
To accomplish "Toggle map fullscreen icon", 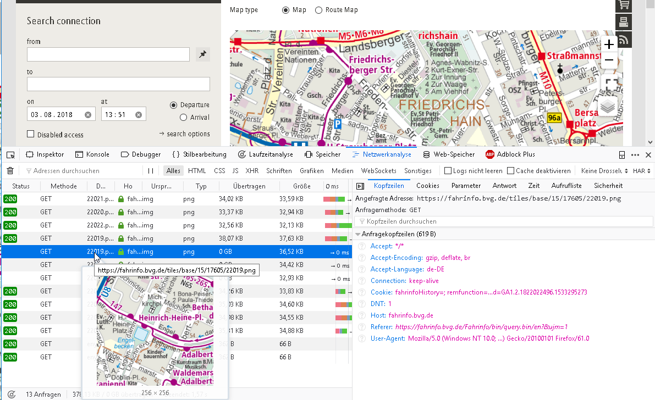I will (610, 85).
